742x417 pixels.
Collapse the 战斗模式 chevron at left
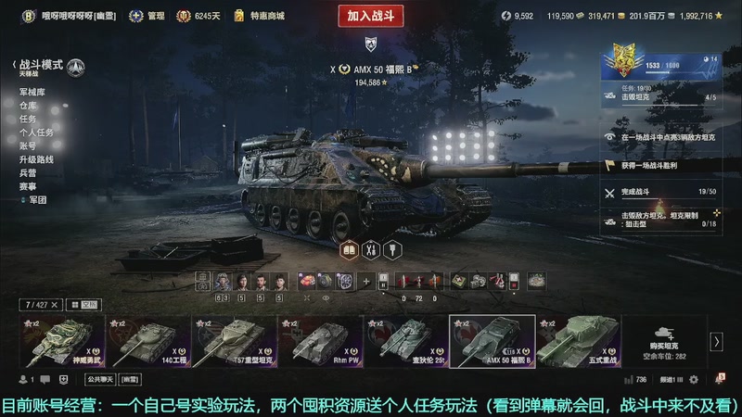pos(14,64)
